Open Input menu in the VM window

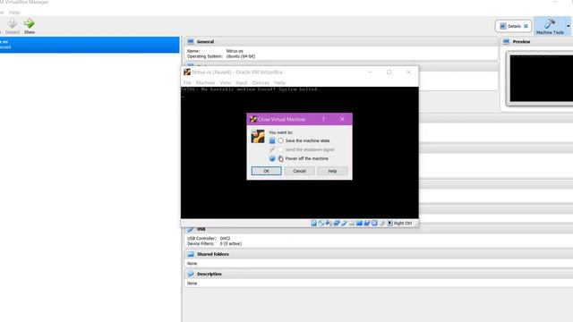tap(241, 83)
